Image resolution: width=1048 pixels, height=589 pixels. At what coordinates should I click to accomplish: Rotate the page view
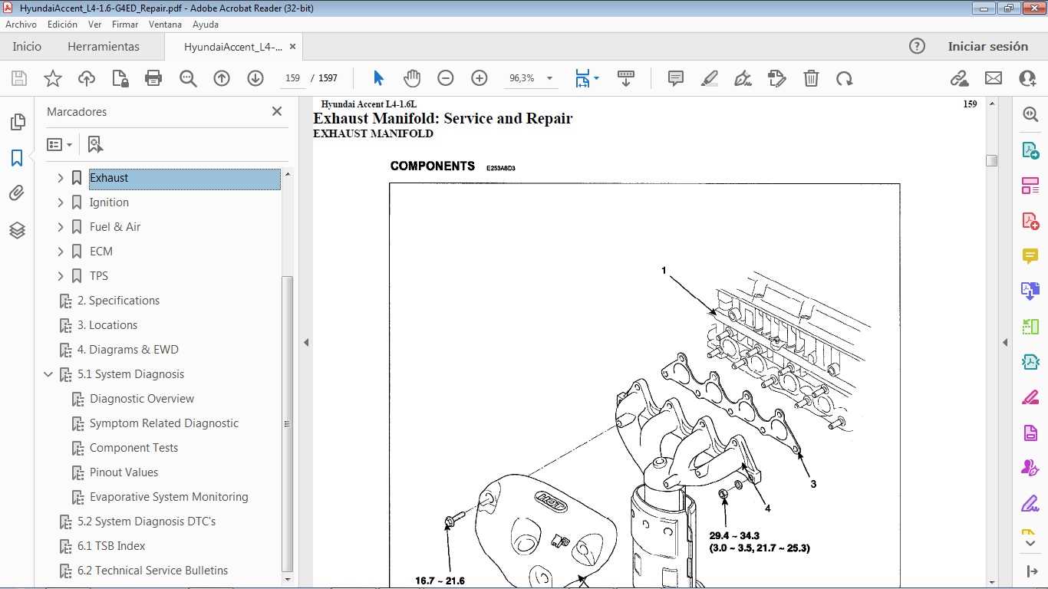coord(845,78)
